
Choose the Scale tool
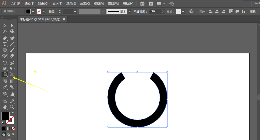coord(12,63)
